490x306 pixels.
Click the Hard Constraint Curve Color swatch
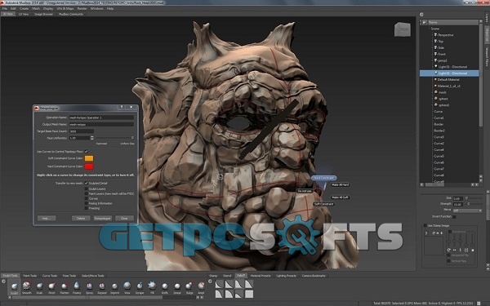click(x=89, y=166)
